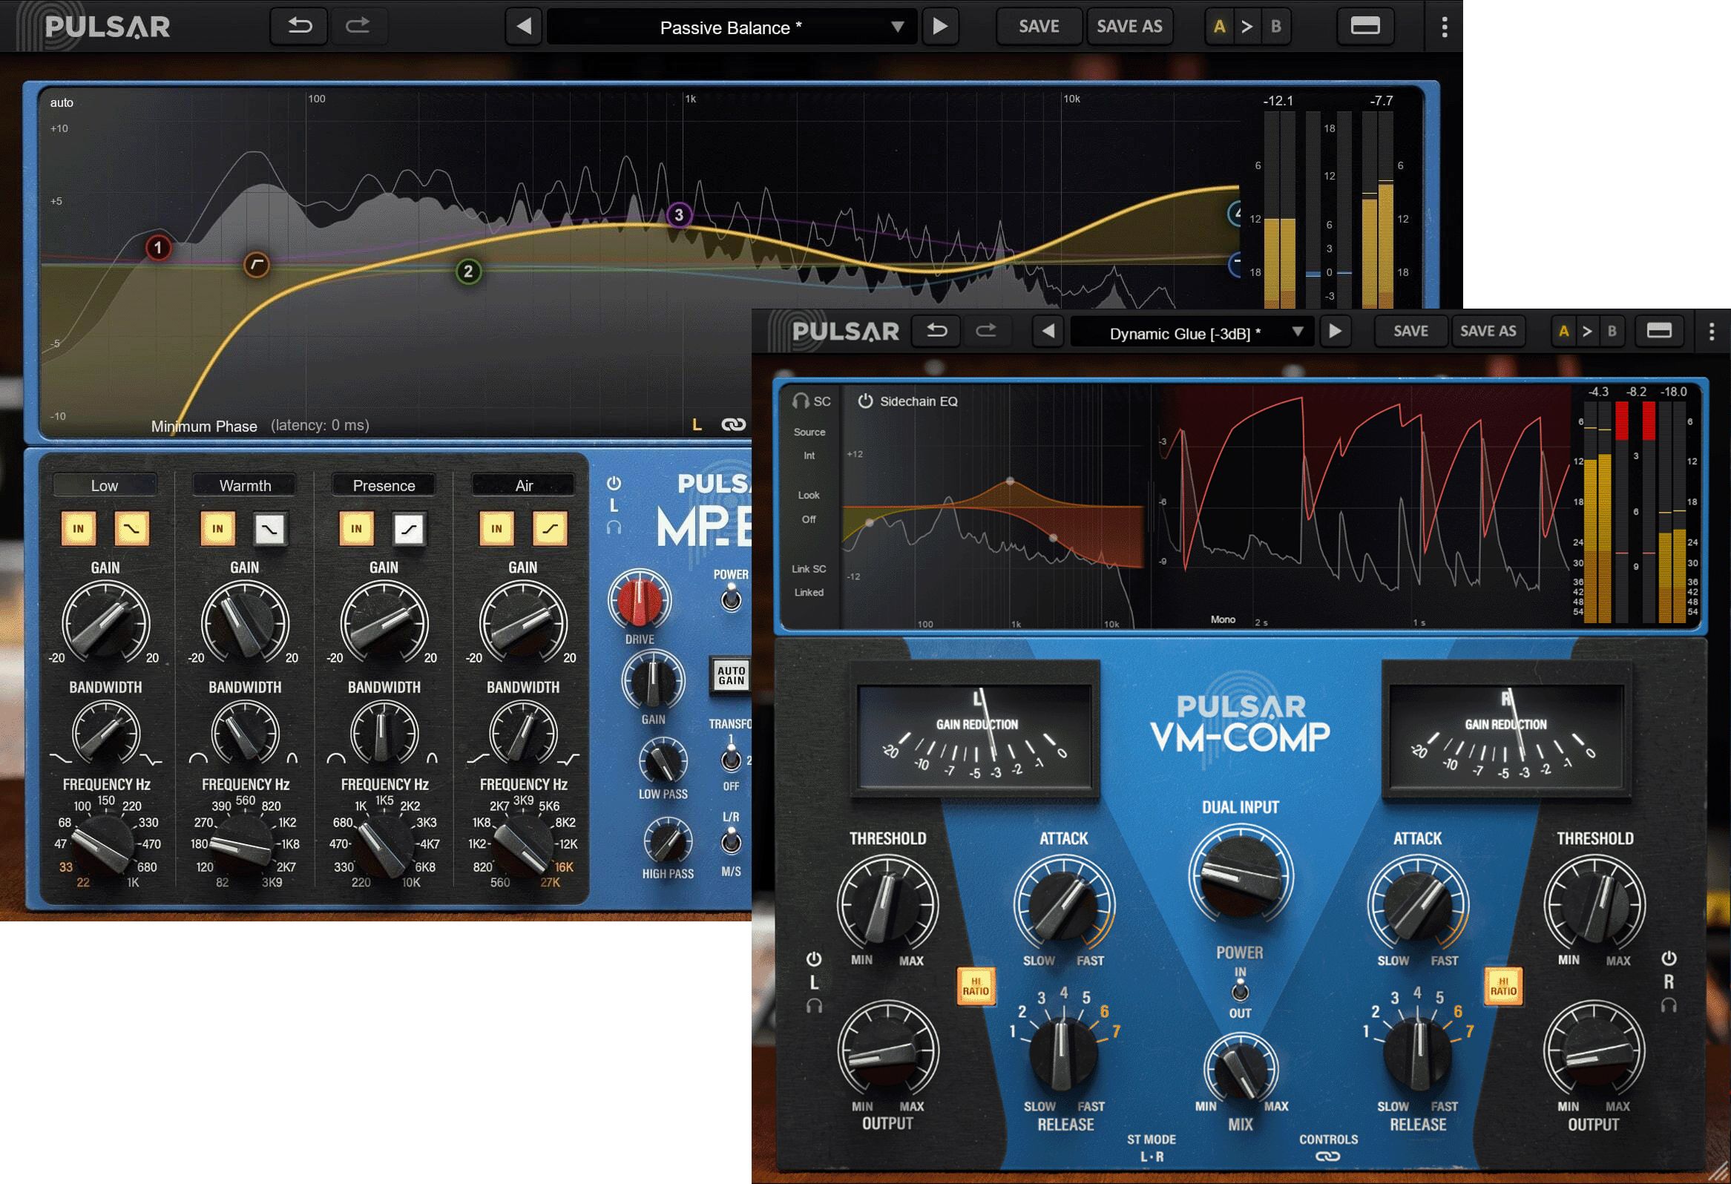
Task: Select Air band shelf shape button
Action: coord(550,529)
